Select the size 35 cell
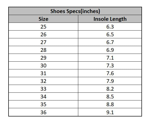 click(43, 104)
